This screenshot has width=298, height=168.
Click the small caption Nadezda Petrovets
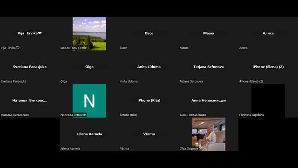point(74,115)
